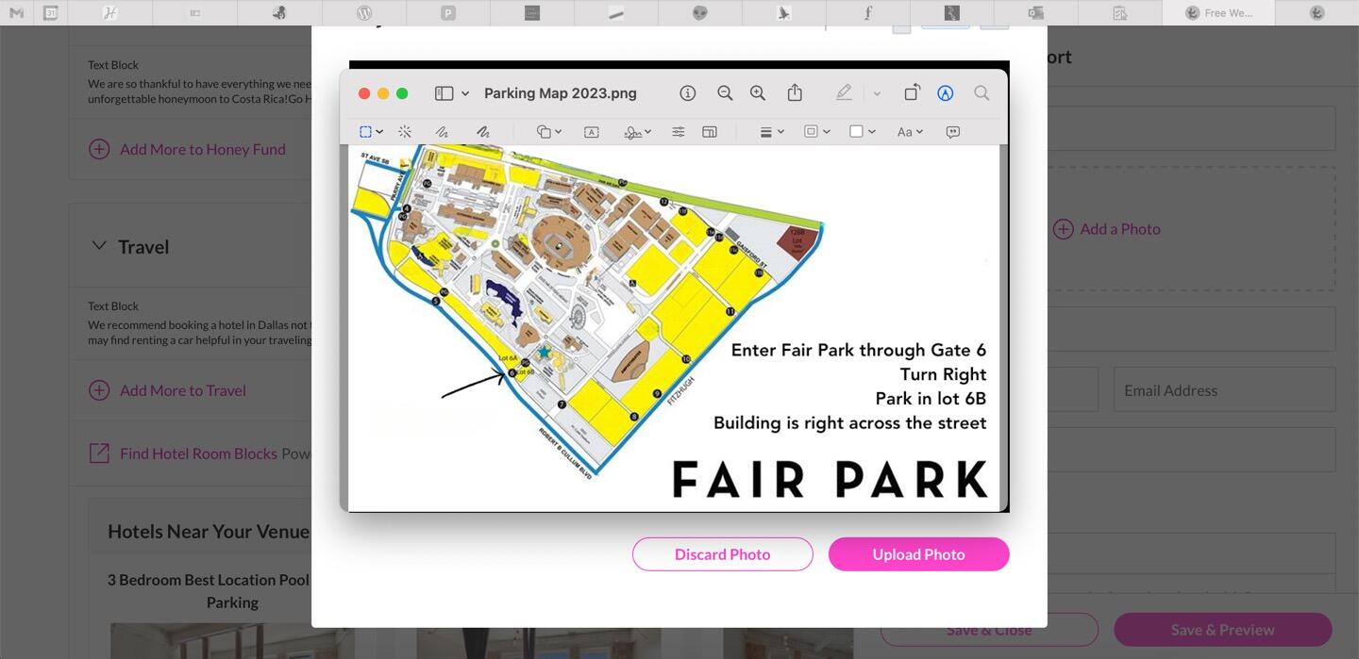Insert a text box with Text tool

click(x=592, y=132)
